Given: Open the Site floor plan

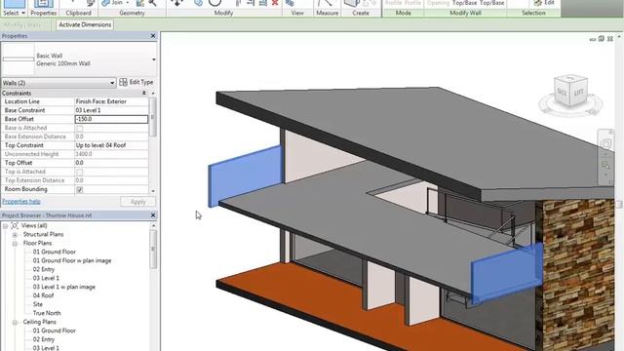Looking at the screenshot, I should 38,304.
